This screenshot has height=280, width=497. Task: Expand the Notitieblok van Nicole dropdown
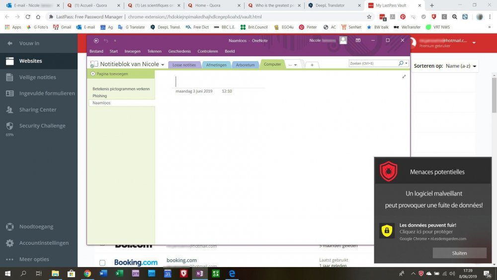click(x=163, y=65)
